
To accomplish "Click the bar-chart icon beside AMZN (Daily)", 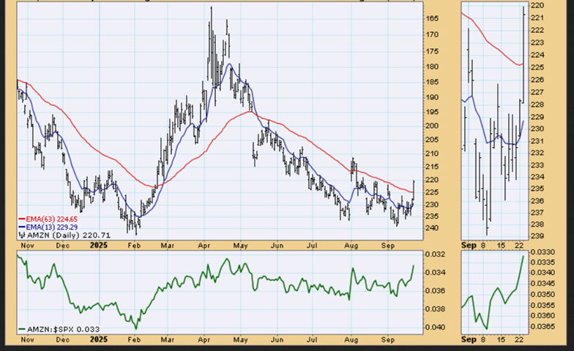I will pyautogui.click(x=22, y=235).
